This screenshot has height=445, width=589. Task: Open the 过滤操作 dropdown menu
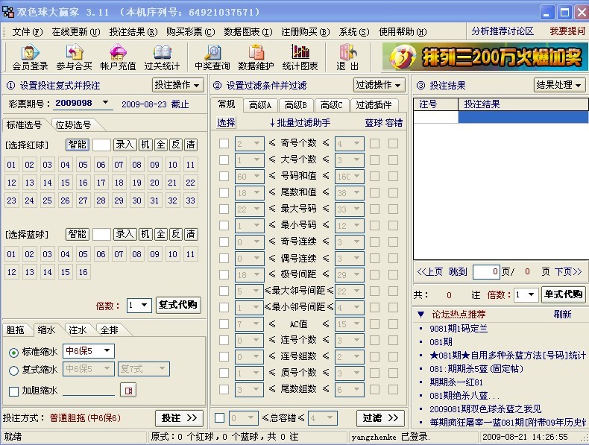(x=379, y=85)
